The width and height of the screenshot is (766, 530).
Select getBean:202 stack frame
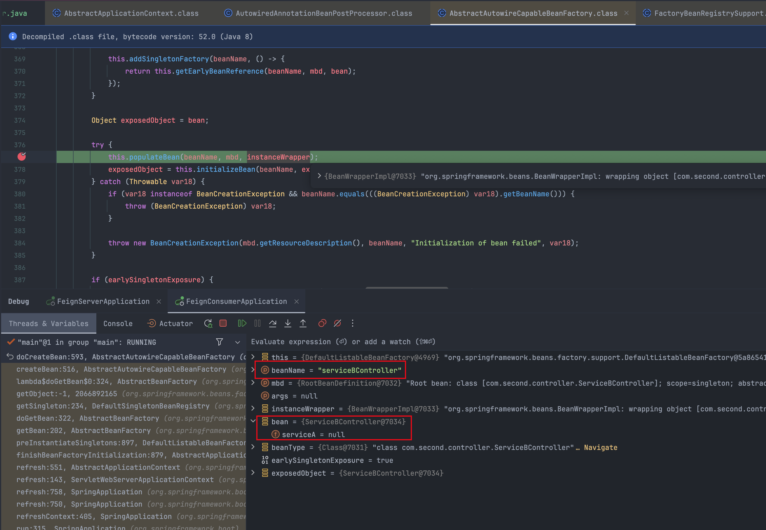click(123, 431)
